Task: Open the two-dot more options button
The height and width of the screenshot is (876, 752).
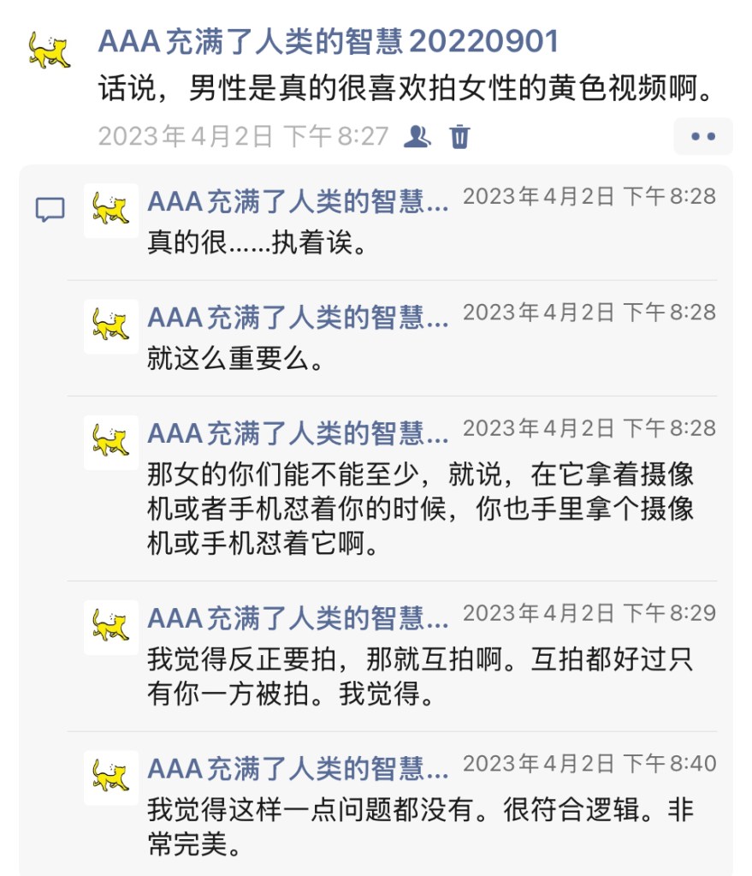Action: pyautogui.click(x=703, y=136)
